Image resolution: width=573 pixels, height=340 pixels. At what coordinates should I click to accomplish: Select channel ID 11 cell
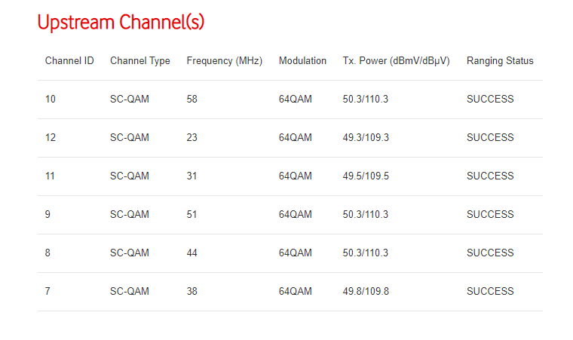[x=51, y=176]
